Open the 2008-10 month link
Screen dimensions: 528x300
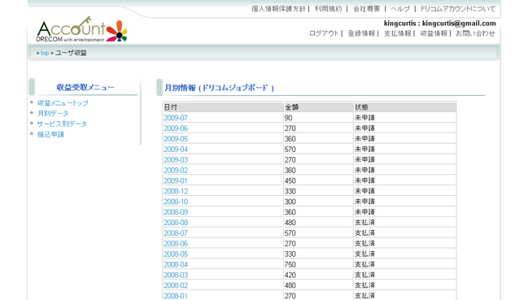pos(176,202)
